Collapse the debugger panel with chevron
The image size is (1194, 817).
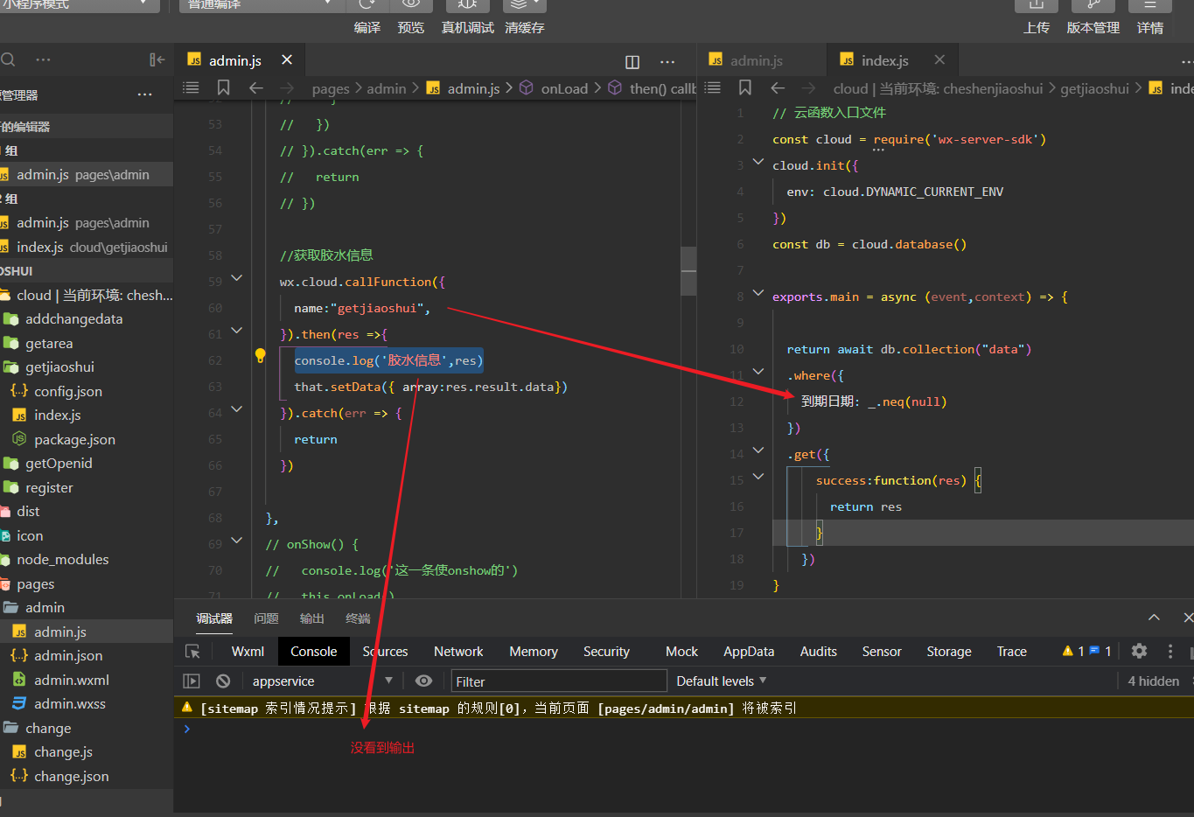pos(1154,618)
